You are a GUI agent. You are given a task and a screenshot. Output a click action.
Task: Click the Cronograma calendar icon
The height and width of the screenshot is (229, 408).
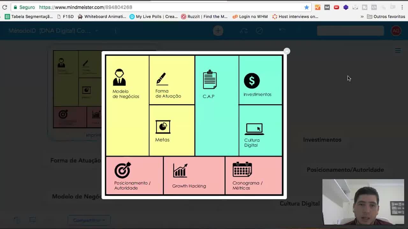(242, 169)
